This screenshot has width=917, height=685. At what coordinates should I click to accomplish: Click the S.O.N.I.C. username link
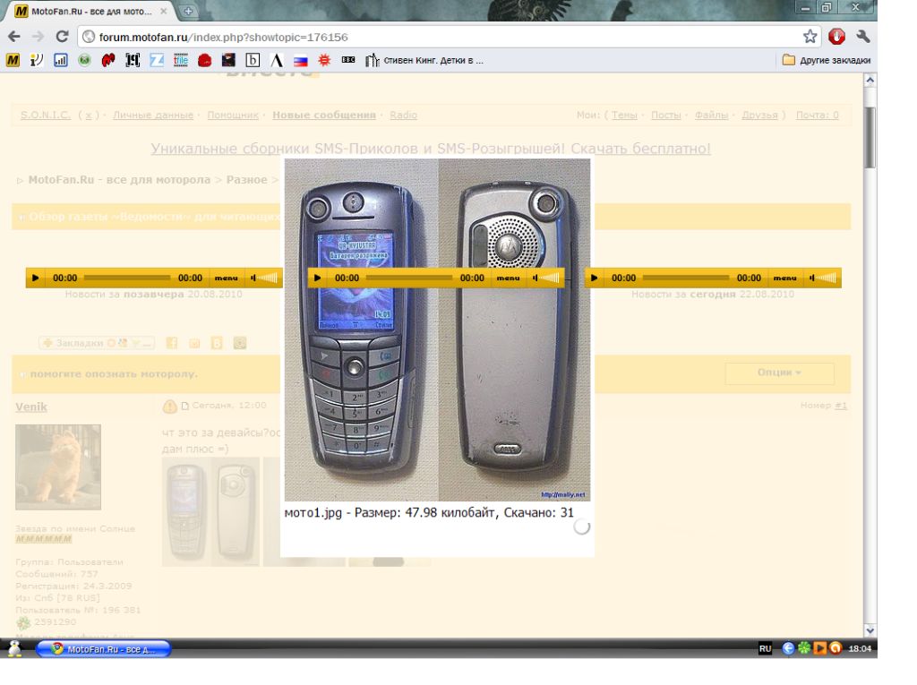(x=46, y=116)
